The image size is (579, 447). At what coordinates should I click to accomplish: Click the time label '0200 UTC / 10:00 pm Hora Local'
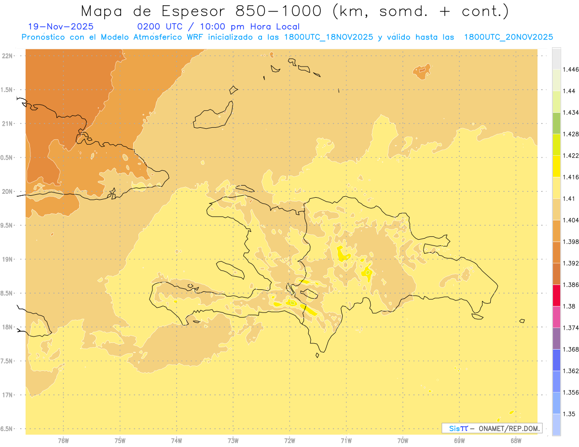pyautogui.click(x=219, y=27)
